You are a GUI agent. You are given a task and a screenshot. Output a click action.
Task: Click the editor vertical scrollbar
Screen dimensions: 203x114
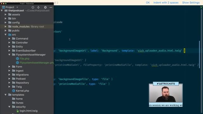201,61
